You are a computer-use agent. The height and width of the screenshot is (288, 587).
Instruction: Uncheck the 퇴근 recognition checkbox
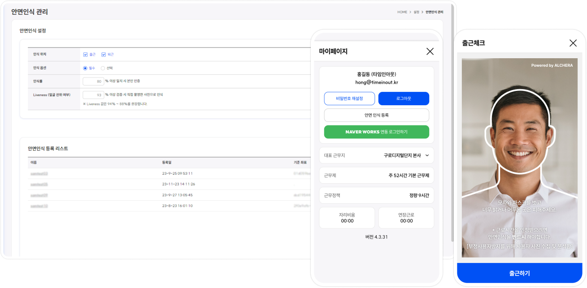click(103, 53)
